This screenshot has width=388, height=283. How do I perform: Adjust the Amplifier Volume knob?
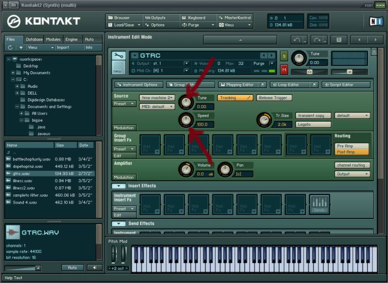click(x=186, y=170)
